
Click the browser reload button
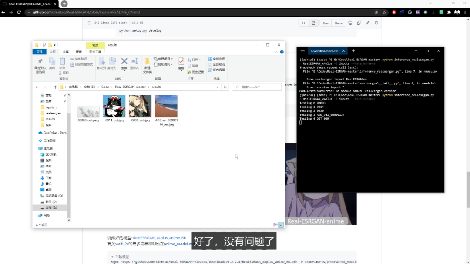tap(19, 12)
